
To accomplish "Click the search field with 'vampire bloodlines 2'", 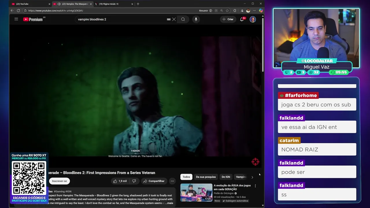I will [x=121, y=19].
